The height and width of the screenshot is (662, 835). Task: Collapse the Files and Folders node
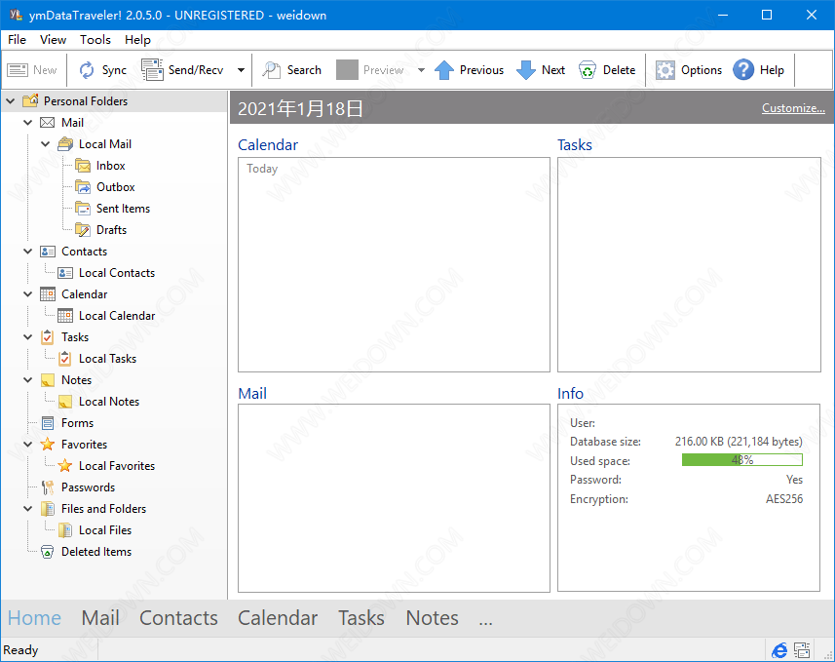point(28,509)
